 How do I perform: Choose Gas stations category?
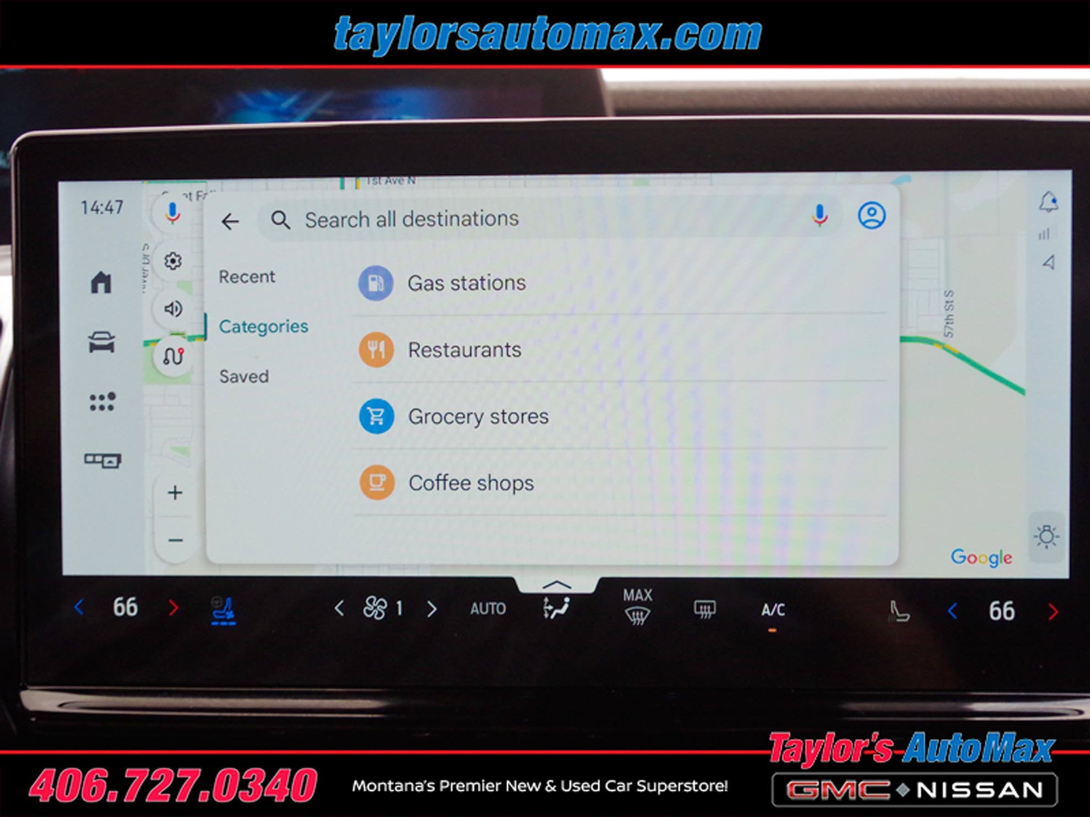click(x=620, y=283)
